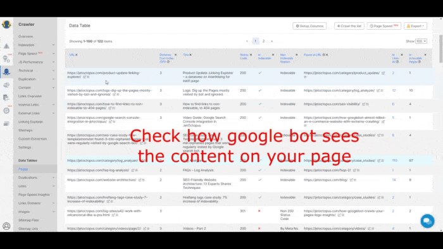
Task: Sort by the Title column header
Action: click(x=185, y=55)
